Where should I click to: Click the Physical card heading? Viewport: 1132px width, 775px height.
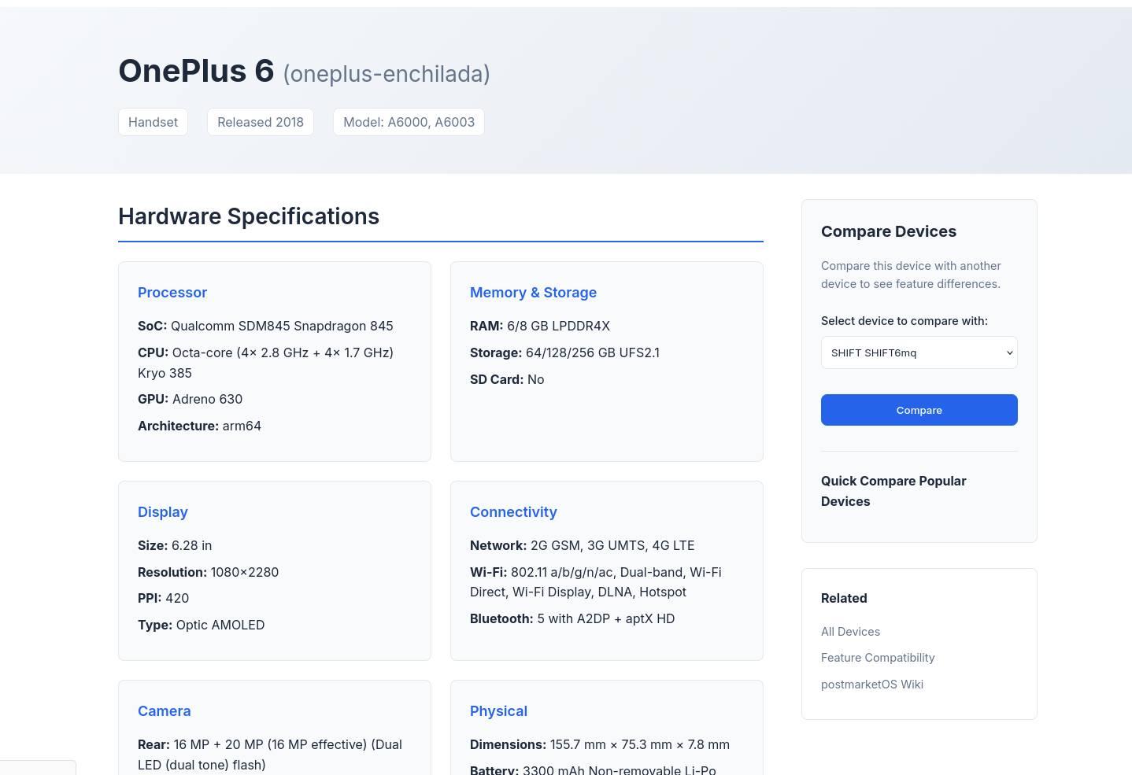click(498, 711)
